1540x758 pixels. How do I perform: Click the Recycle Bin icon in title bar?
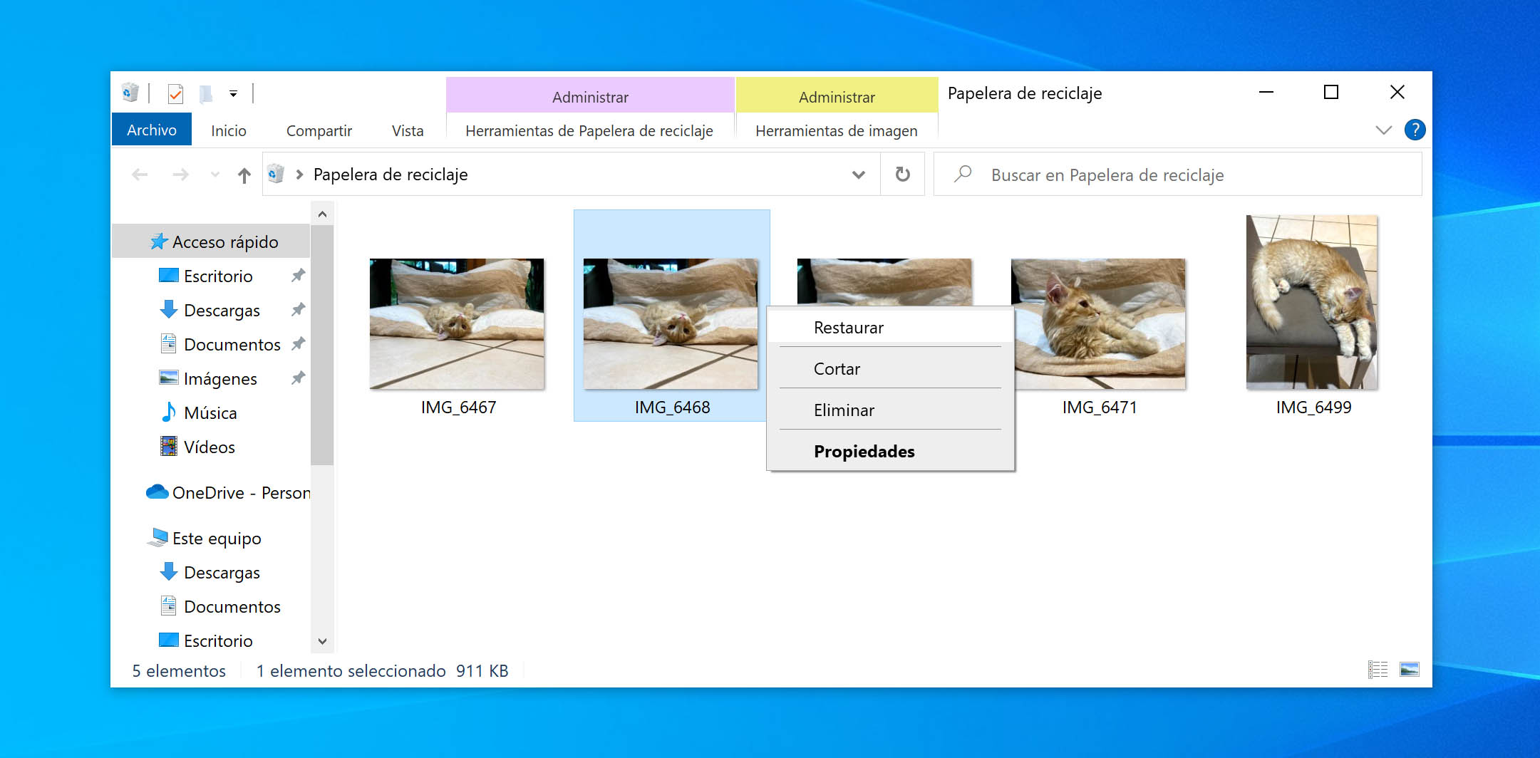[x=130, y=93]
